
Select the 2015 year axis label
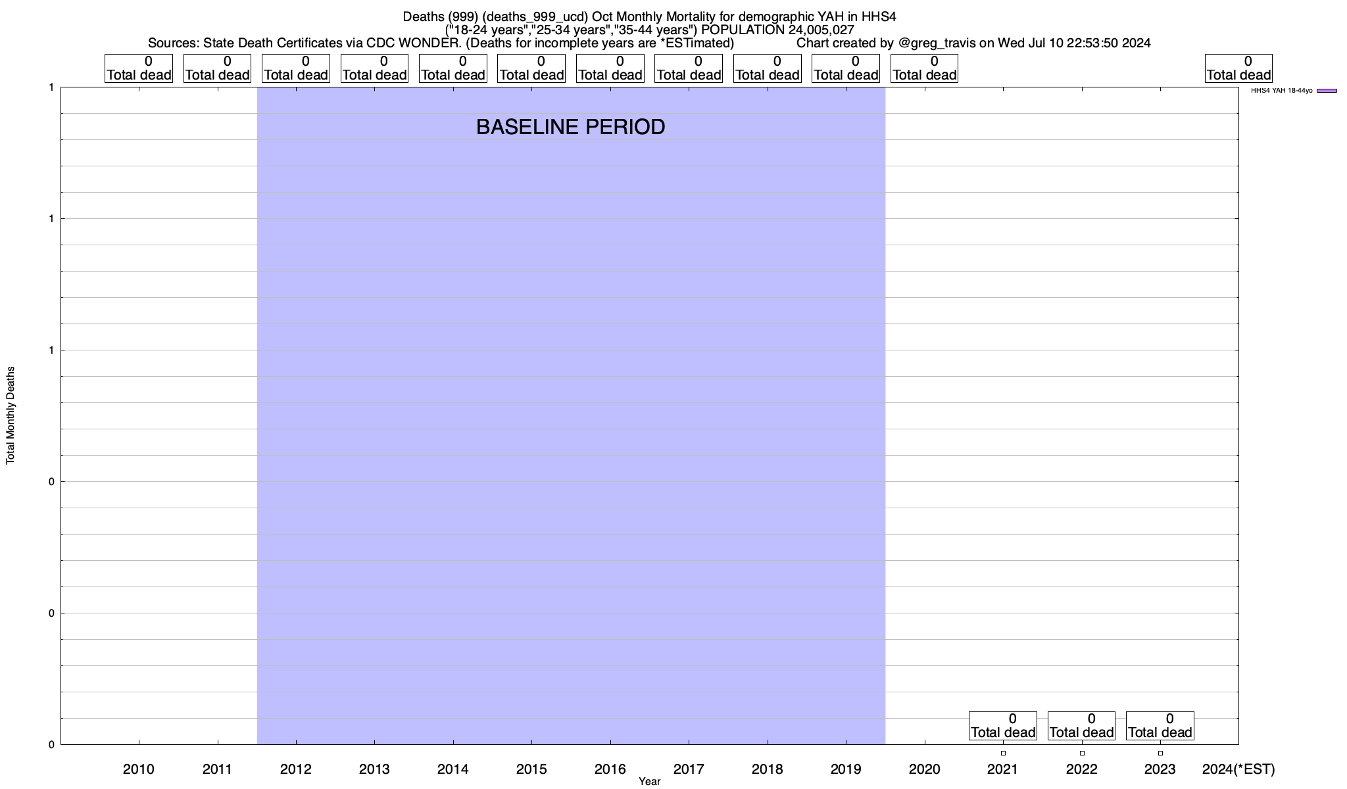(x=531, y=769)
